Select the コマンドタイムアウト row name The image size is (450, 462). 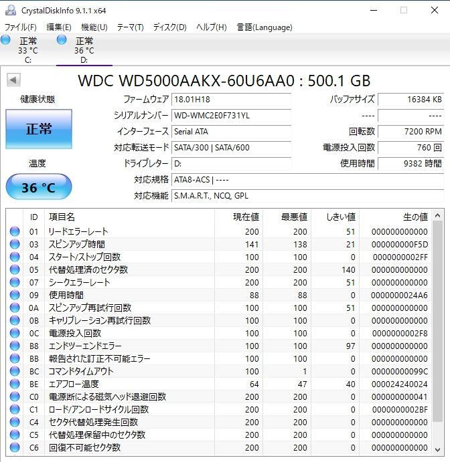tap(81, 371)
